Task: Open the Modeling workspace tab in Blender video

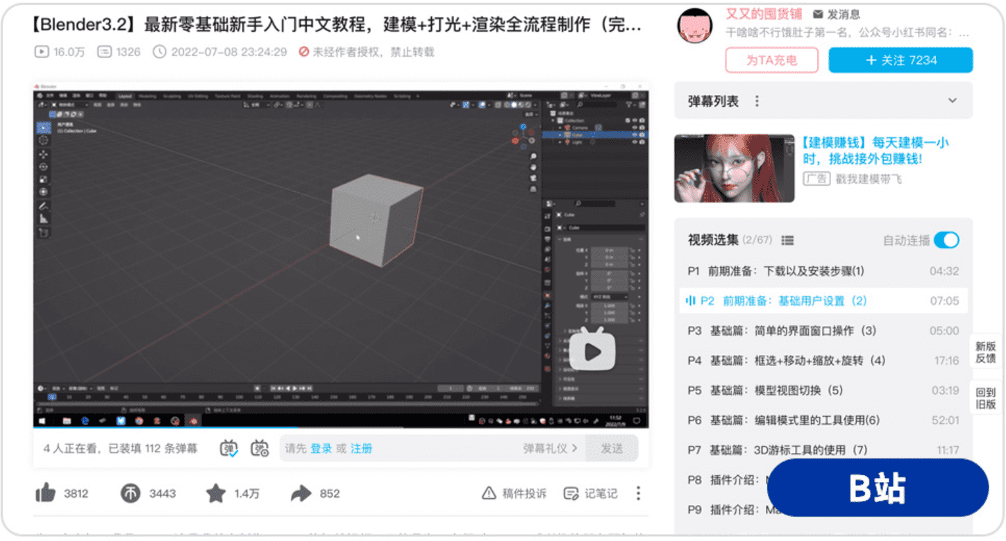Action: pos(148,96)
